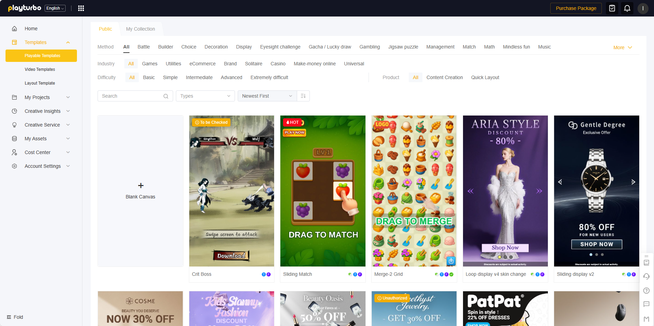Create a new Blank Canvas
The width and height of the screenshot is (654, 326).
coord(140,191)
